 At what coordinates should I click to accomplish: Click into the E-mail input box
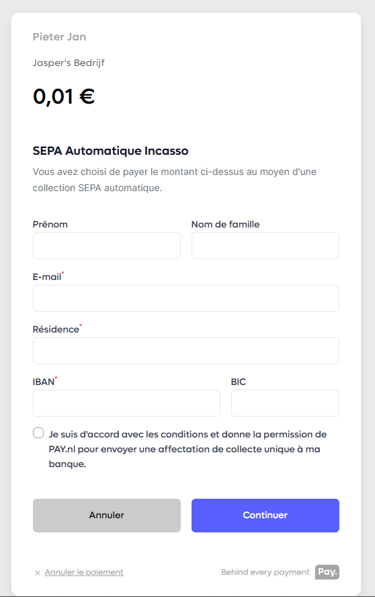pos(186,298)
